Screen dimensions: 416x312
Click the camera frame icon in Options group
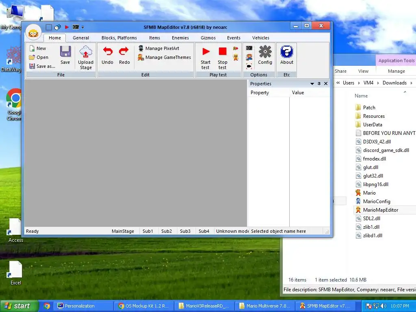(x=249, y=66)
